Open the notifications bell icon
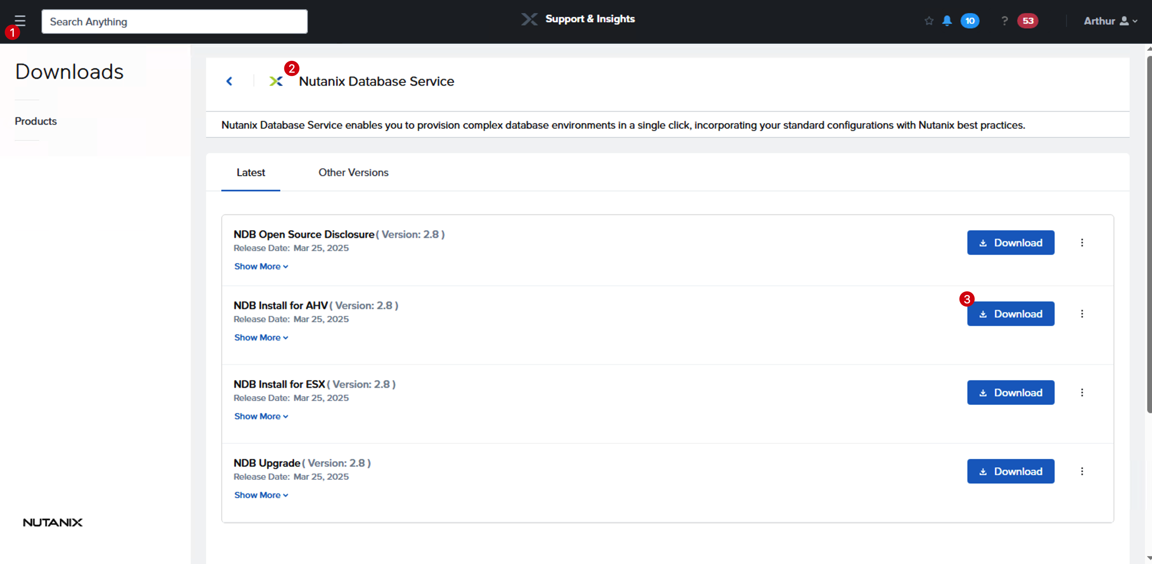The height and width of the screenshot is (564, 1152). (x=947, y=21)
